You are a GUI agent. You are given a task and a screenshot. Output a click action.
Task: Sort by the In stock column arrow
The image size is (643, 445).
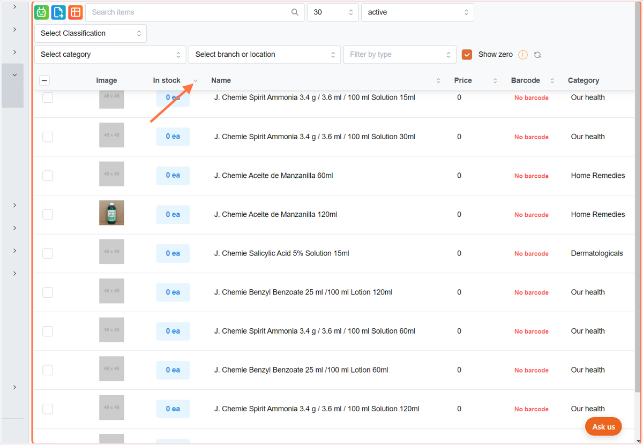(x=196, y=81)
